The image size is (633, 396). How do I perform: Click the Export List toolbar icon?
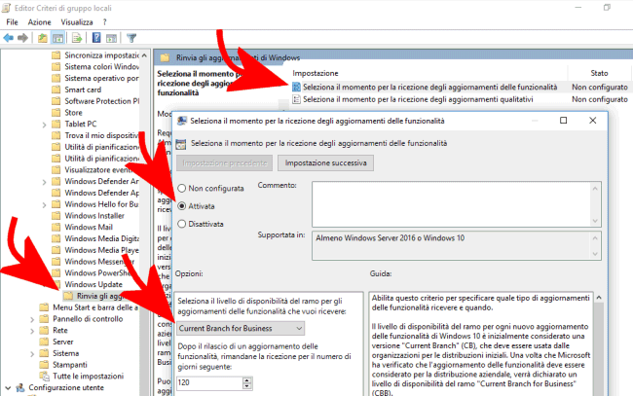77,38
